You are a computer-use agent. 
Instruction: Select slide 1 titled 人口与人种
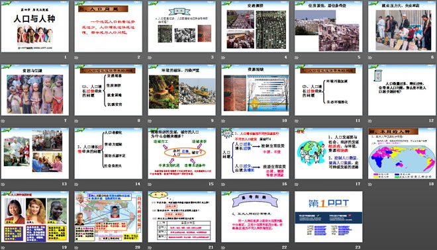click(35, 26)
